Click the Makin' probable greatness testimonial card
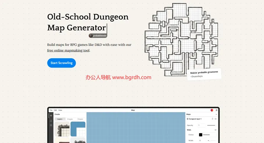264x143 pixels. coord(204,74)
